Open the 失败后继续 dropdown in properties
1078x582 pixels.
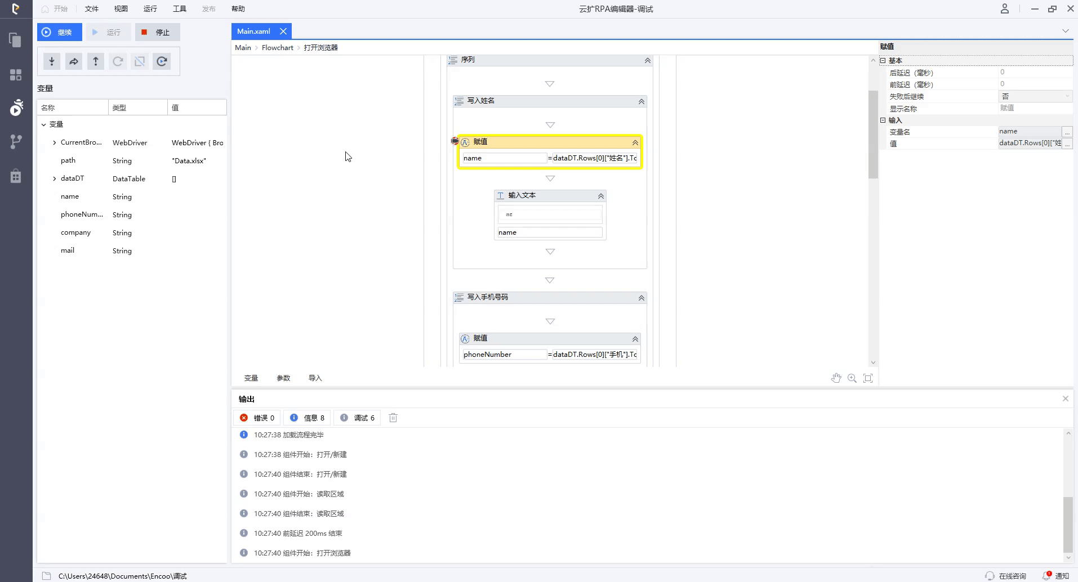[x=1035, y=96]
